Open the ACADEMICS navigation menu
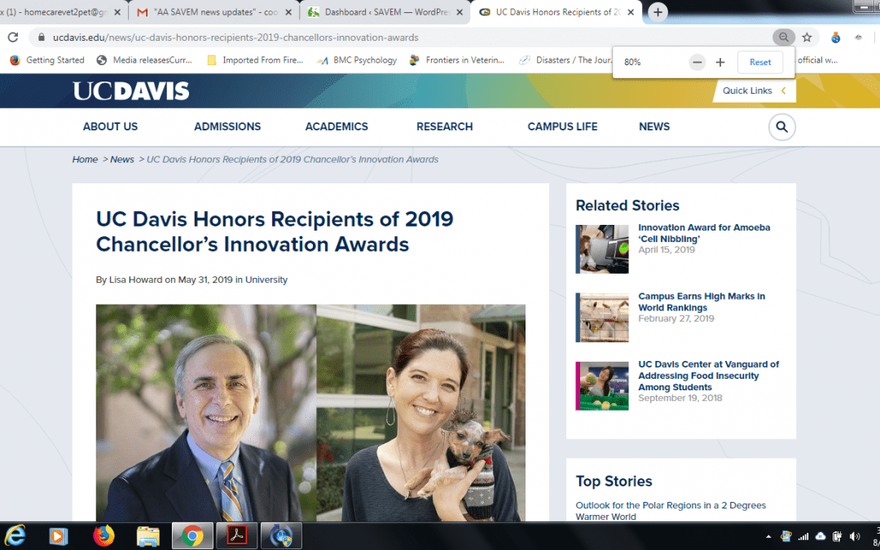 (337, 126)
